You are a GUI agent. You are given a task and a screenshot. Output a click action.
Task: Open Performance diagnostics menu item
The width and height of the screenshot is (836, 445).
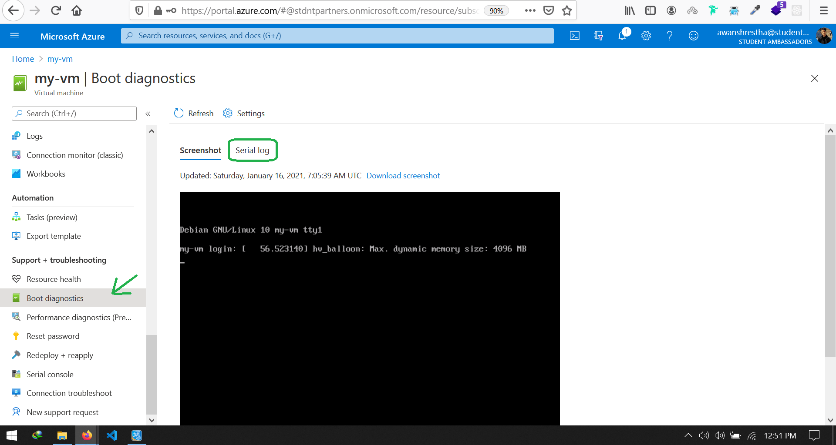tap(73, 318)
